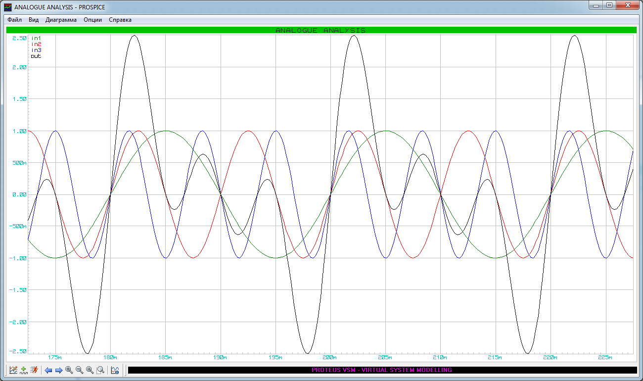Zoom out of the graph

pyautogui.click(x=79, y=370)
